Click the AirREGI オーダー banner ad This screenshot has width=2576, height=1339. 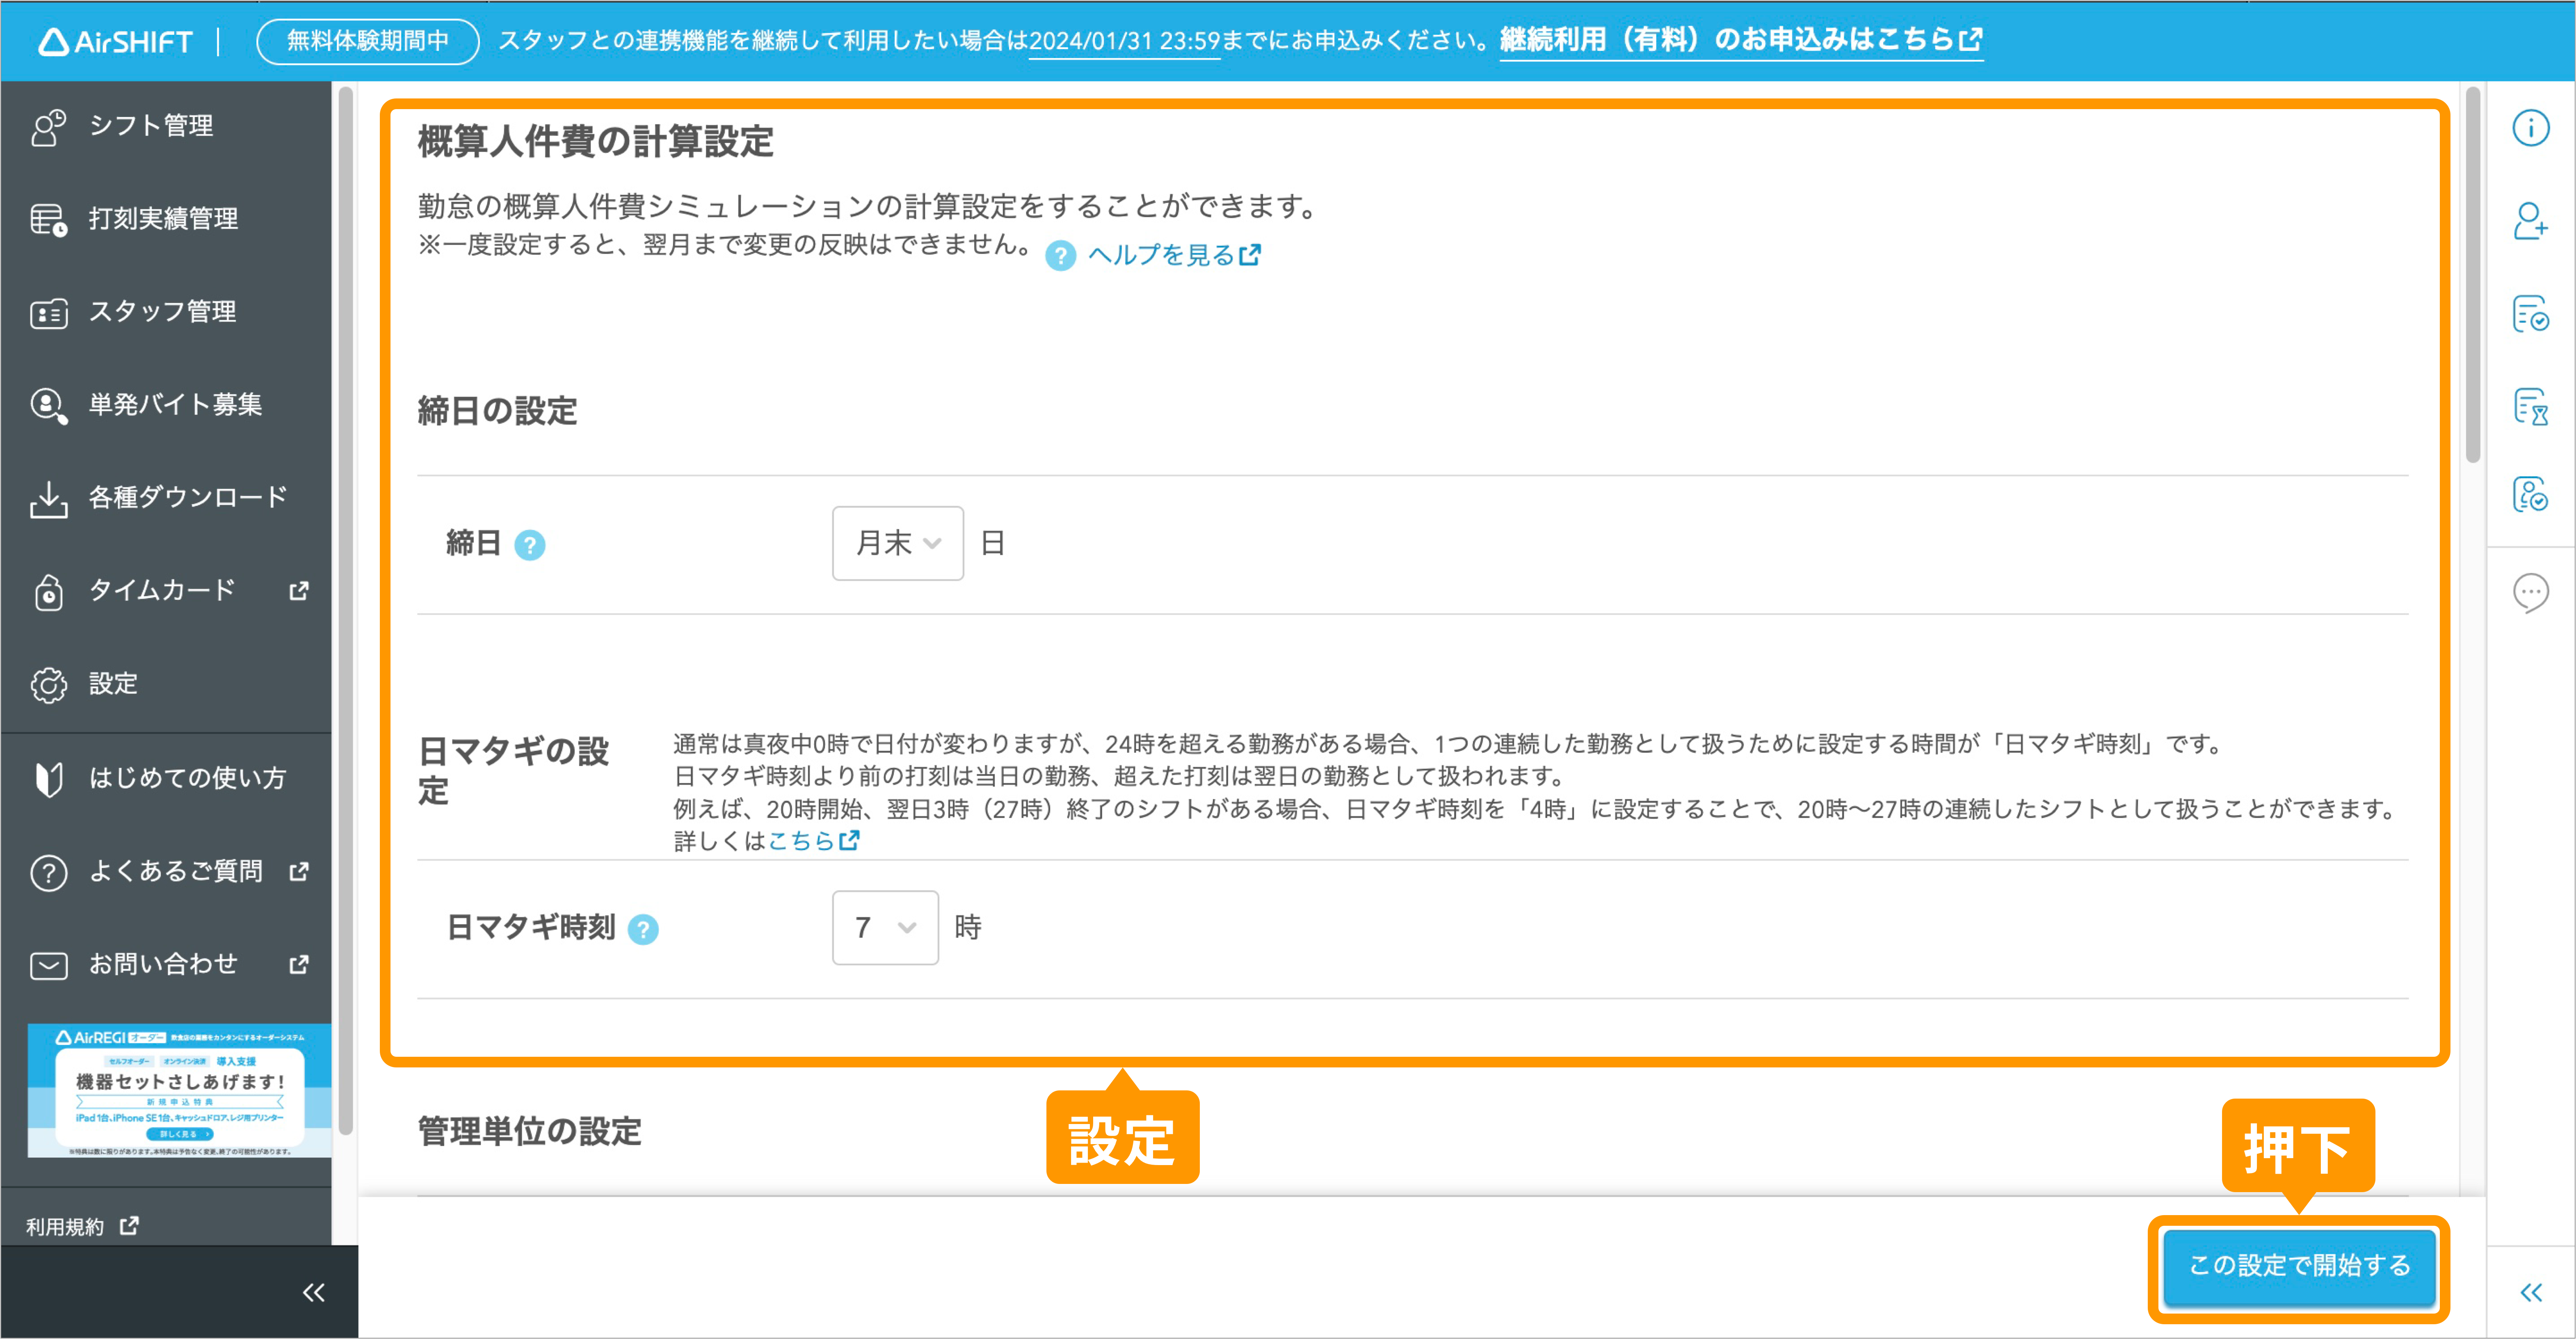179,1091
